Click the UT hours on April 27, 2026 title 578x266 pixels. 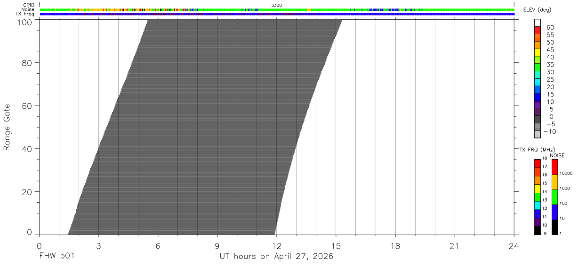click(276, 257)
